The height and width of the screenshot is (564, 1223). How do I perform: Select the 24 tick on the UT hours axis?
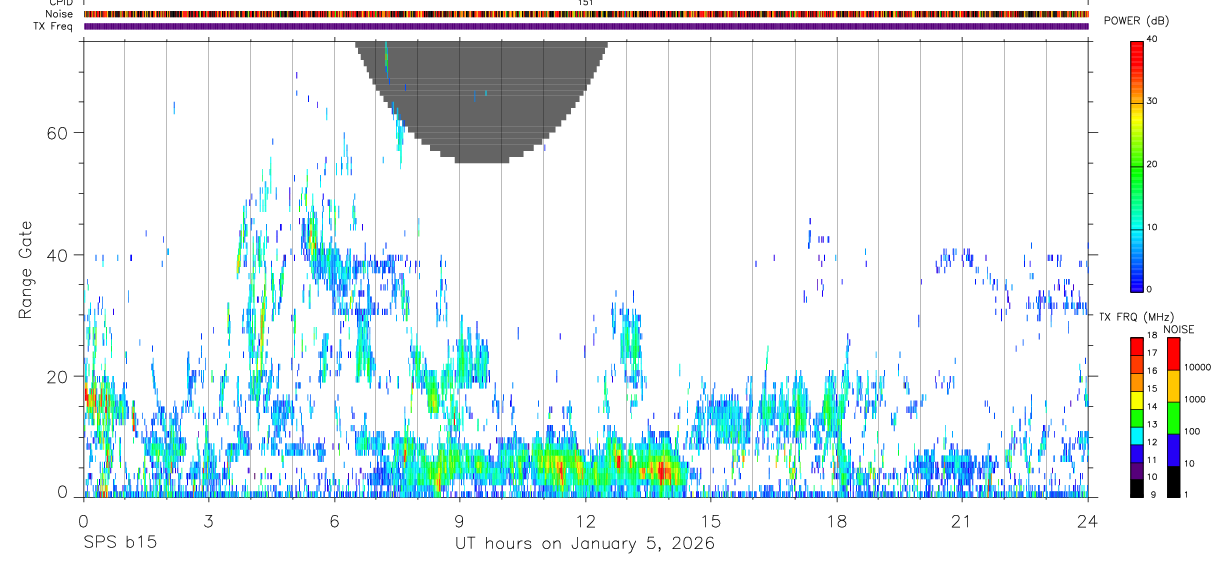click(1088, 521)
